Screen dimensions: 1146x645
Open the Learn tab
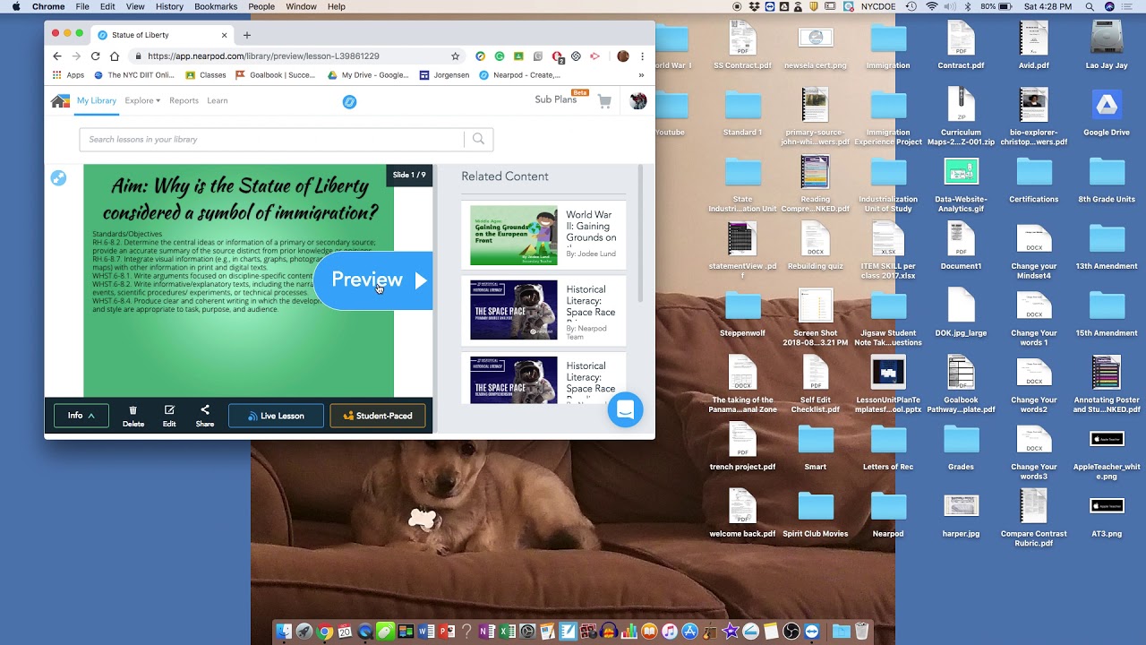[x=218, y=100]
